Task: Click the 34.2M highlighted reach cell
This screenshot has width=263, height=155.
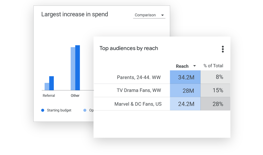Action: click(185, 77)
